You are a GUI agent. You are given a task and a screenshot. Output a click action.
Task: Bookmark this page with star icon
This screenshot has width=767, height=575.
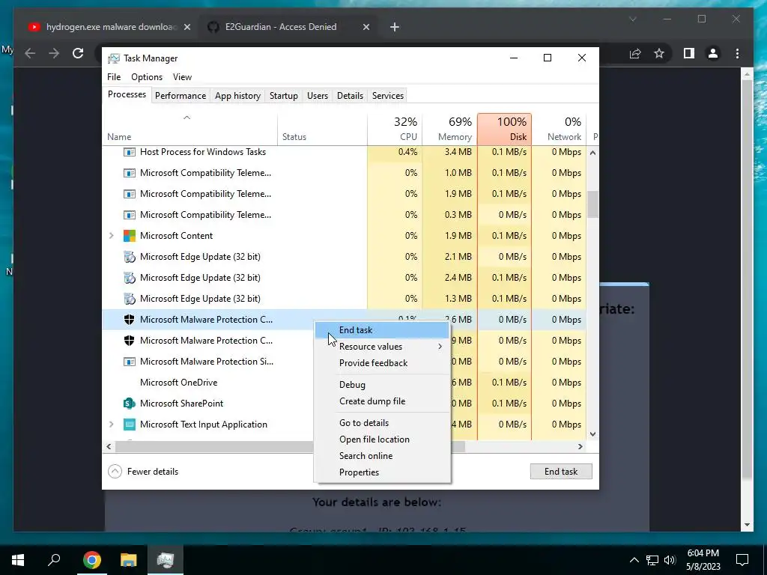pyautogui.click(x=659, y=53)
